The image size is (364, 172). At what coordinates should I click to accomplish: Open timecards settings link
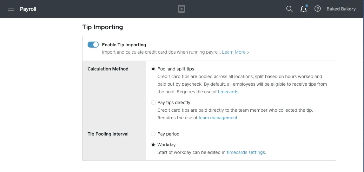tap(246, 153)
